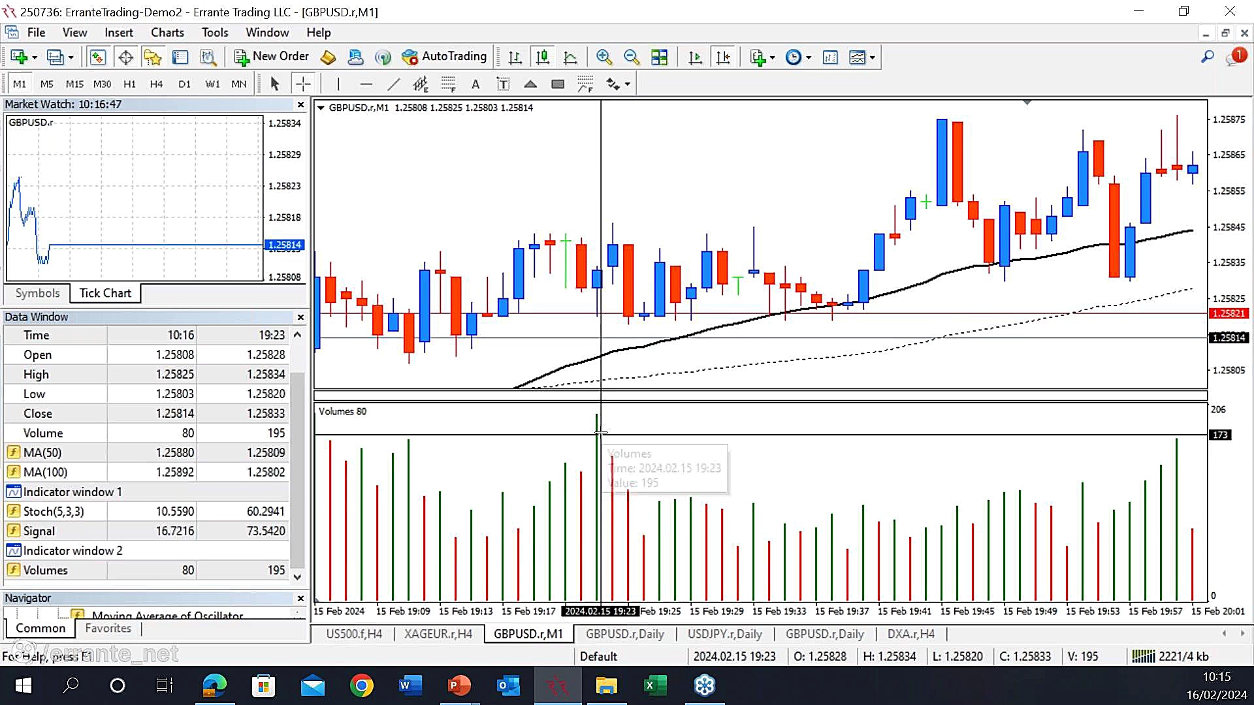Switch chart to bar chart mode
Image resolution: width=1254 pixels, height=705 pixels.
click(x=515, y=57)
